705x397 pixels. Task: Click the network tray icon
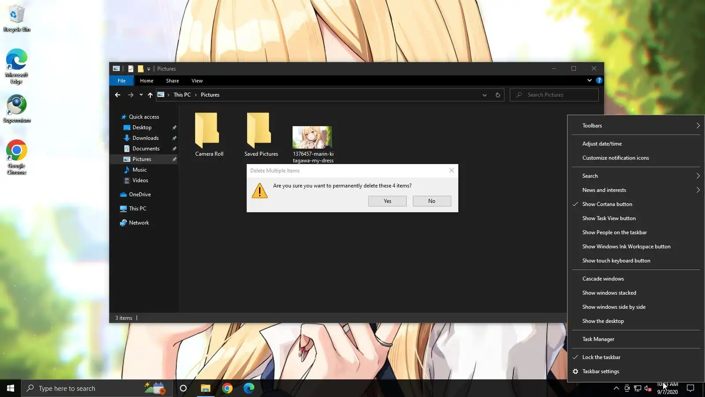click(638, 388)
